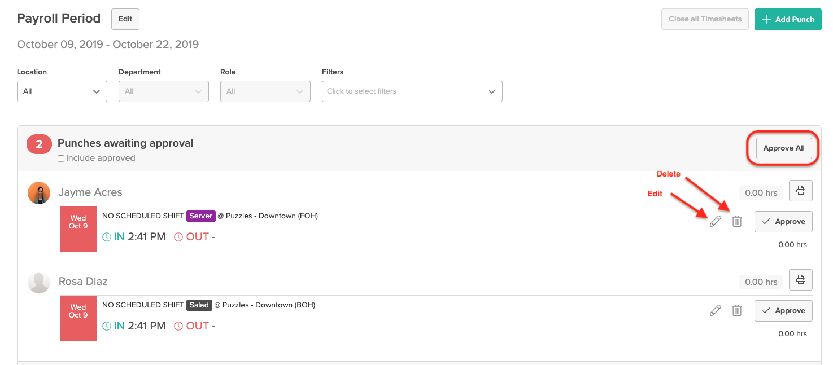
Task: Delete Rosa Diaz's punch using the trash icon
Action: point(736,310)
